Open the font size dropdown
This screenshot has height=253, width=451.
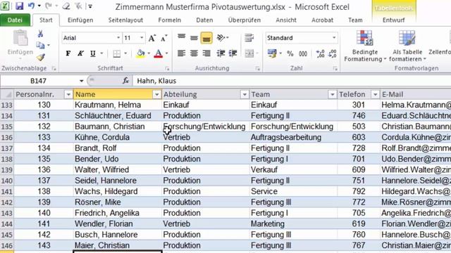pyautogui.click(x=142, y=37)
